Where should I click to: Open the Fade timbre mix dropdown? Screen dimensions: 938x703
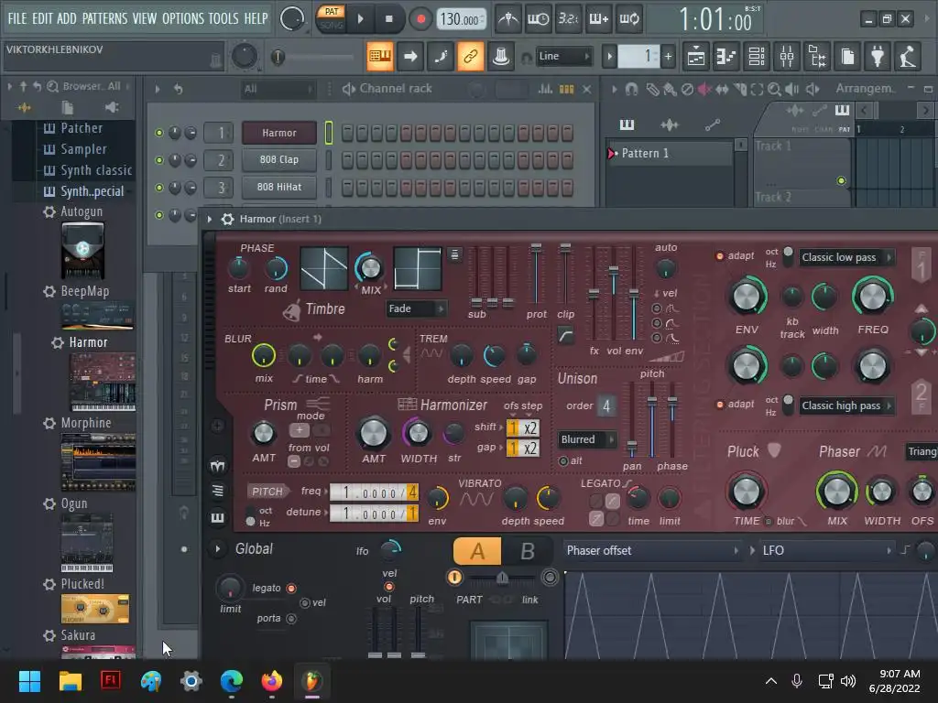pos(417,308)
